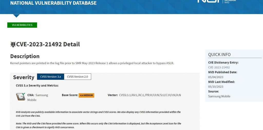This screenshot has height=130, width=263.
Task: Click the 'Source:' label in Quick Info
Action: click(x=213, y=91)
